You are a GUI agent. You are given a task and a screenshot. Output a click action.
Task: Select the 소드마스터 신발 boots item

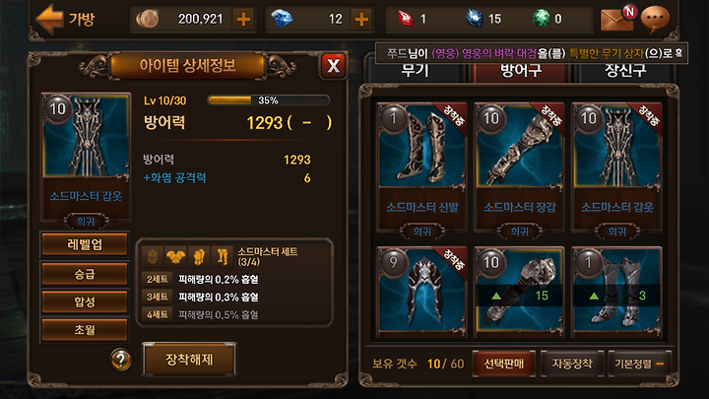click(x=421, y=167)
